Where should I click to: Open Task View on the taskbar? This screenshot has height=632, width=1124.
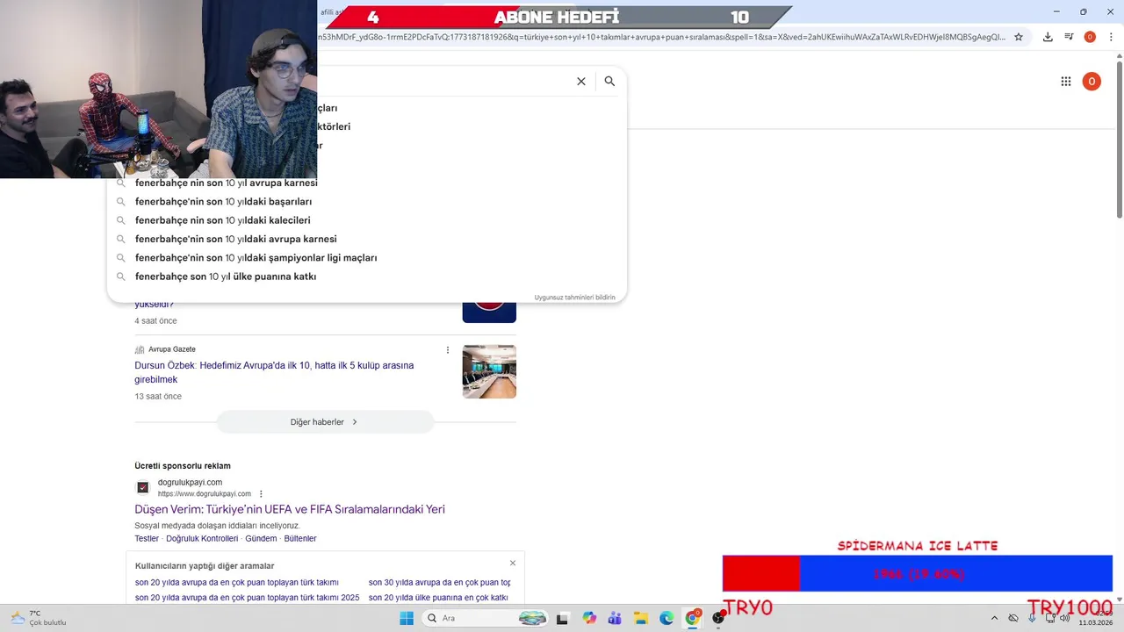point(563,618)
